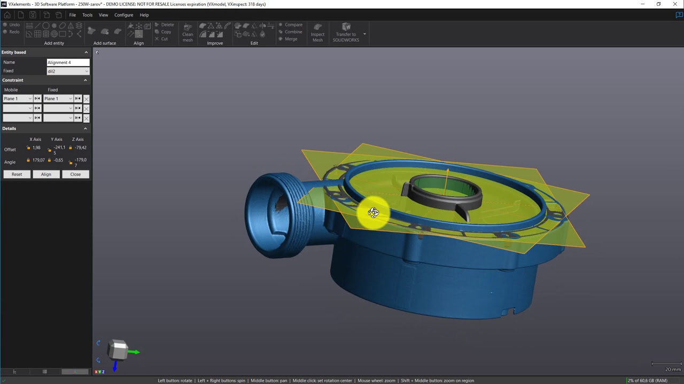Open the Configure menu
The width and height of the screenshot is (684, 384).
(123, 15)
